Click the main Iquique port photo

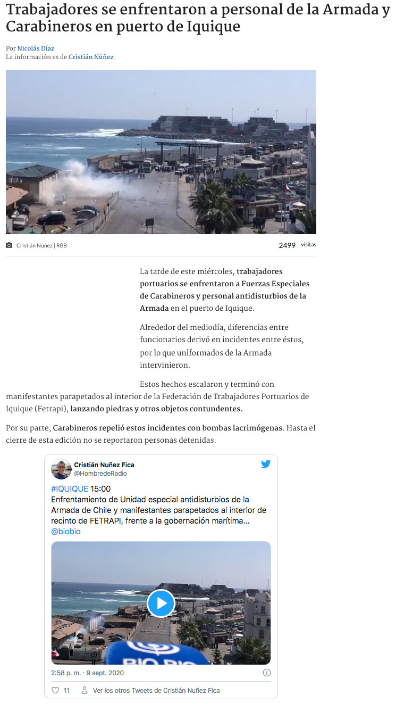pyautogui.click(x=161, y=152)
